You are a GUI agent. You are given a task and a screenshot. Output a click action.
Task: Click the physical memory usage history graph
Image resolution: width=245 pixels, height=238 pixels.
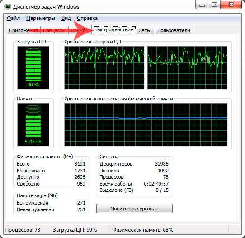146,124
